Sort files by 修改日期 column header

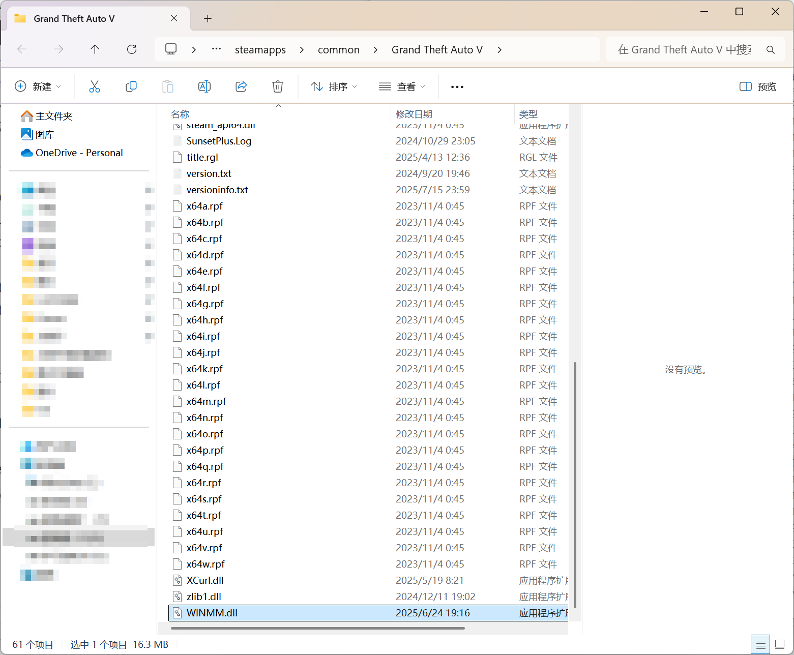pyautogui.click(x=414, y=114)
